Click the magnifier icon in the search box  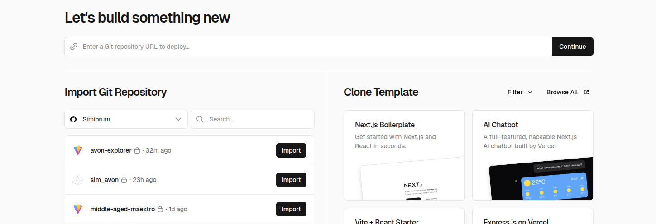tap(200, 119)
